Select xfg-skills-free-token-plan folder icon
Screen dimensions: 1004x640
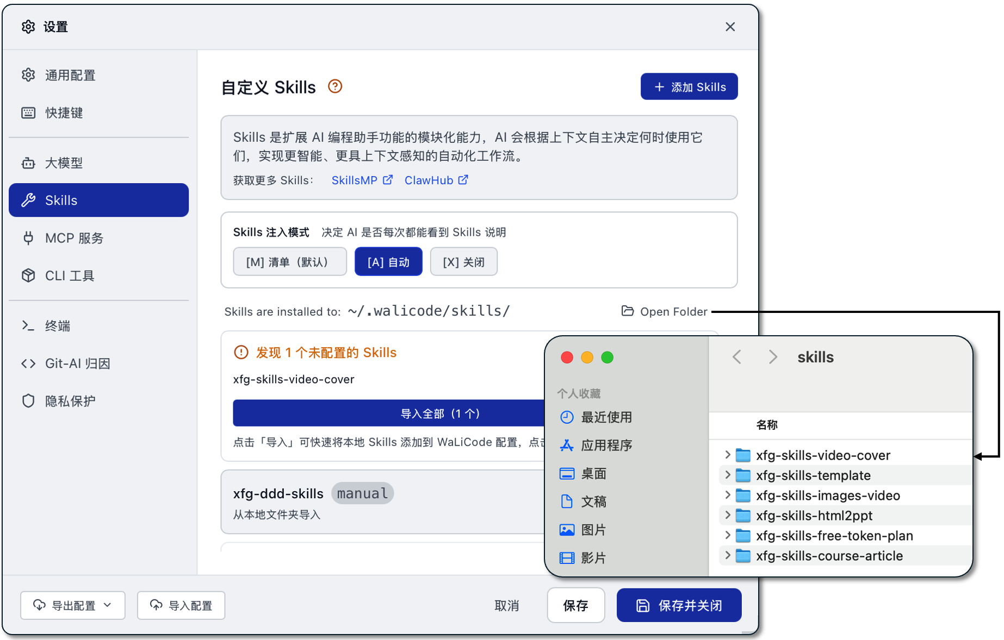click(743, 535)
